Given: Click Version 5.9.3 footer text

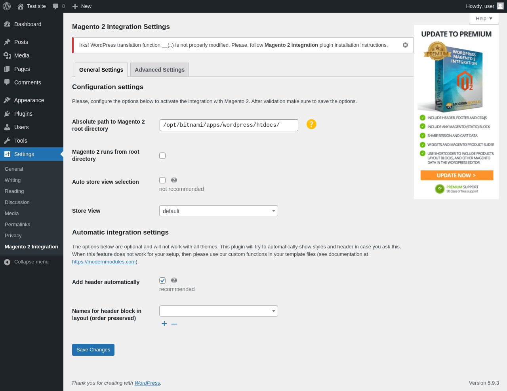Looking at the screenshot, I should coord(484,383).
